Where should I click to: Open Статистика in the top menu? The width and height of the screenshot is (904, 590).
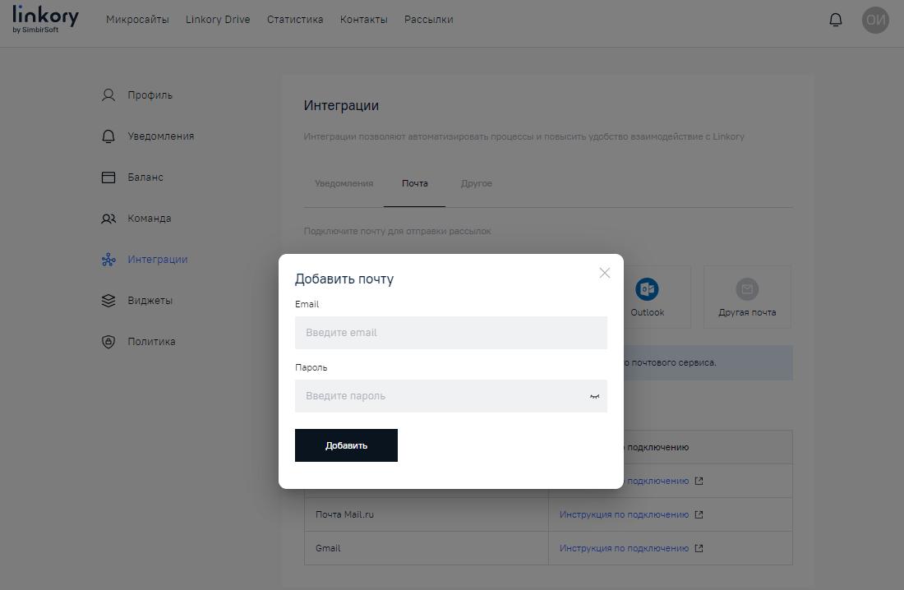[x=295, y=20]
